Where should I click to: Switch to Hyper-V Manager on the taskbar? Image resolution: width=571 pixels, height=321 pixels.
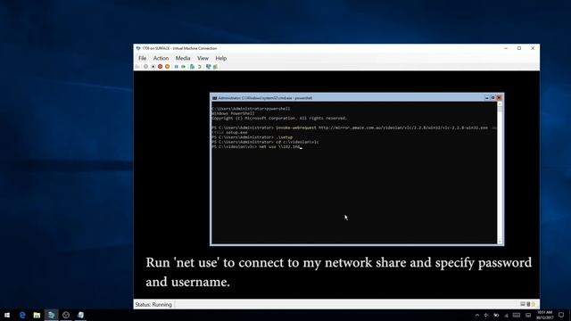pos(52,315)
